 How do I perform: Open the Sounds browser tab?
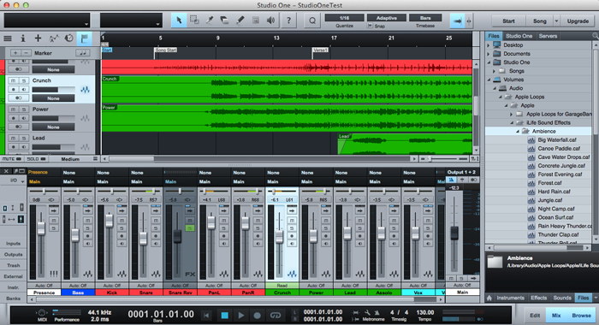[x=562, y=298]
